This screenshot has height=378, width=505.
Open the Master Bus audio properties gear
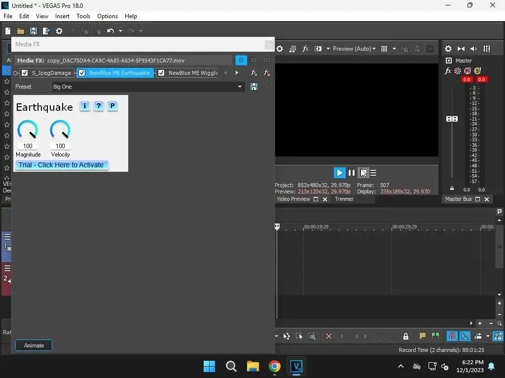point(448,49)
